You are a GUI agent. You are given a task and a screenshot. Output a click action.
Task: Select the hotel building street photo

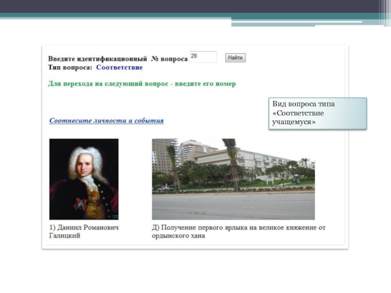click(x=233, y=179)
